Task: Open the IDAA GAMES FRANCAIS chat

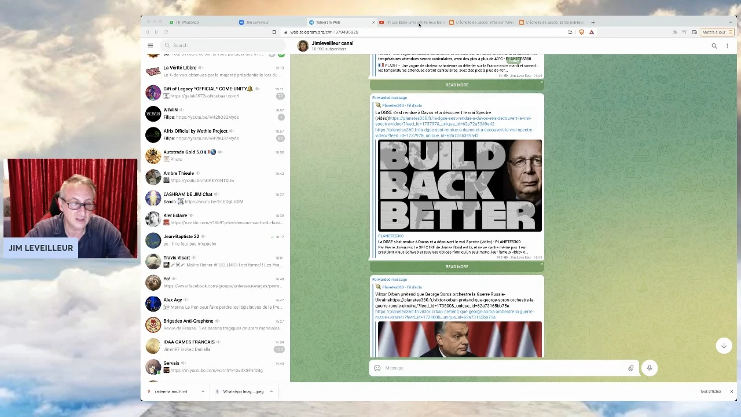Action: coord(215,345)
